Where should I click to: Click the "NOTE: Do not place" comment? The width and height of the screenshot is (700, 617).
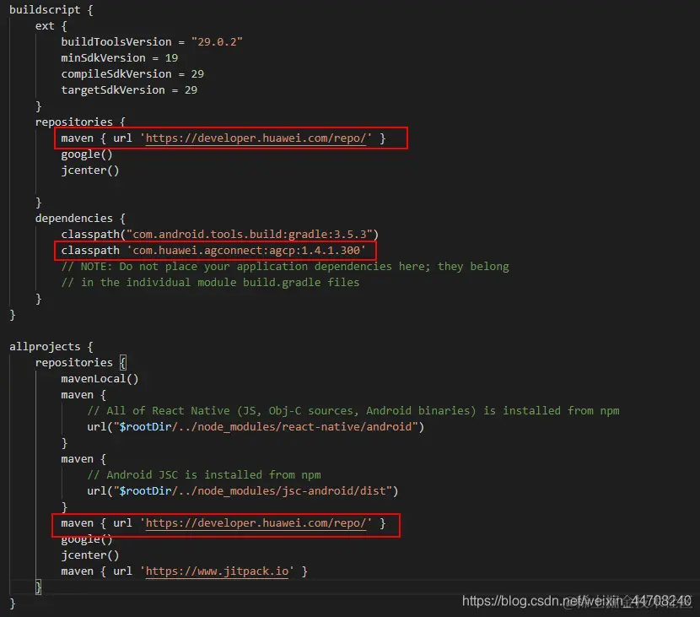coord(285,266)
